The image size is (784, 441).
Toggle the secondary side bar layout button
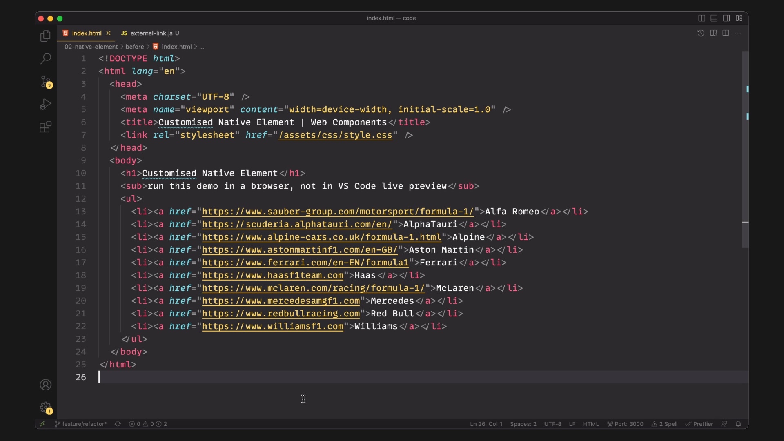[x=726, y=18]
